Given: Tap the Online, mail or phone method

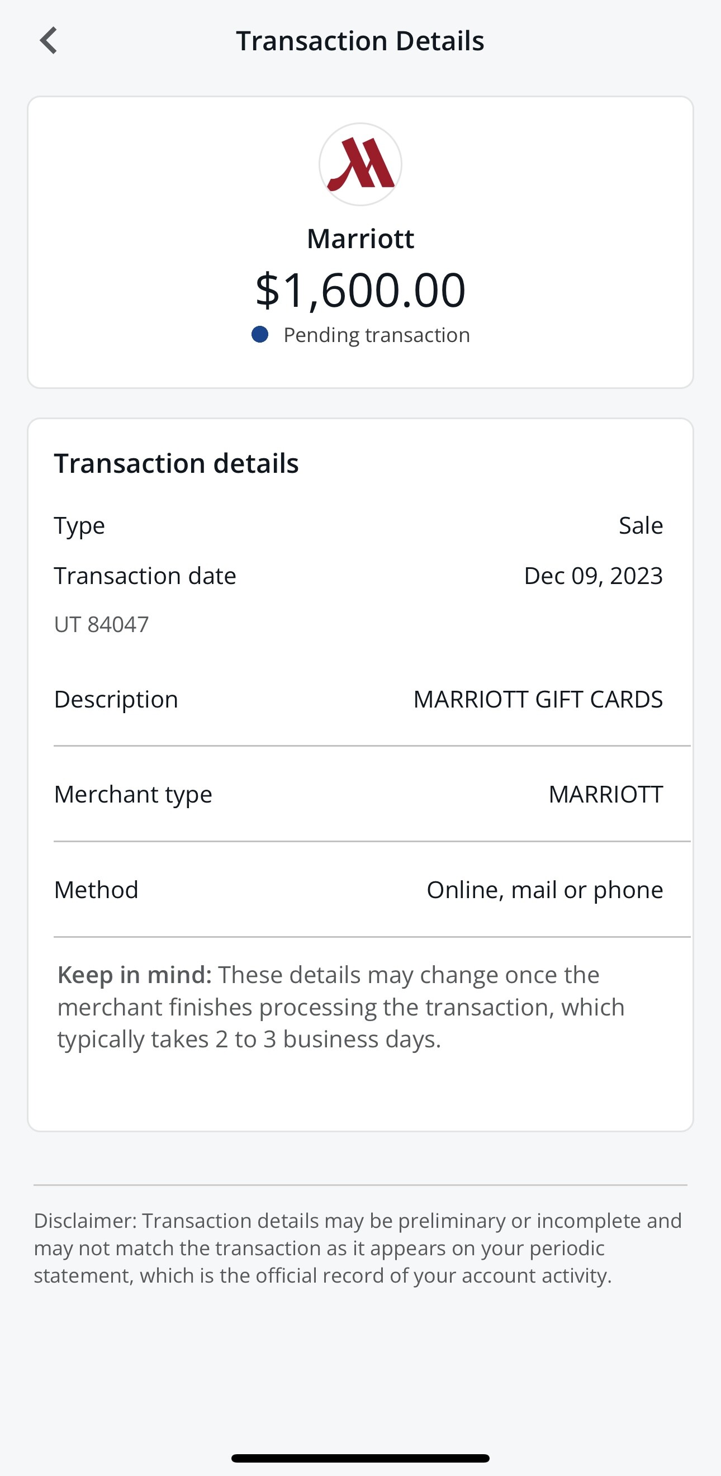Looking at the screenshot, I should [544, 890].
